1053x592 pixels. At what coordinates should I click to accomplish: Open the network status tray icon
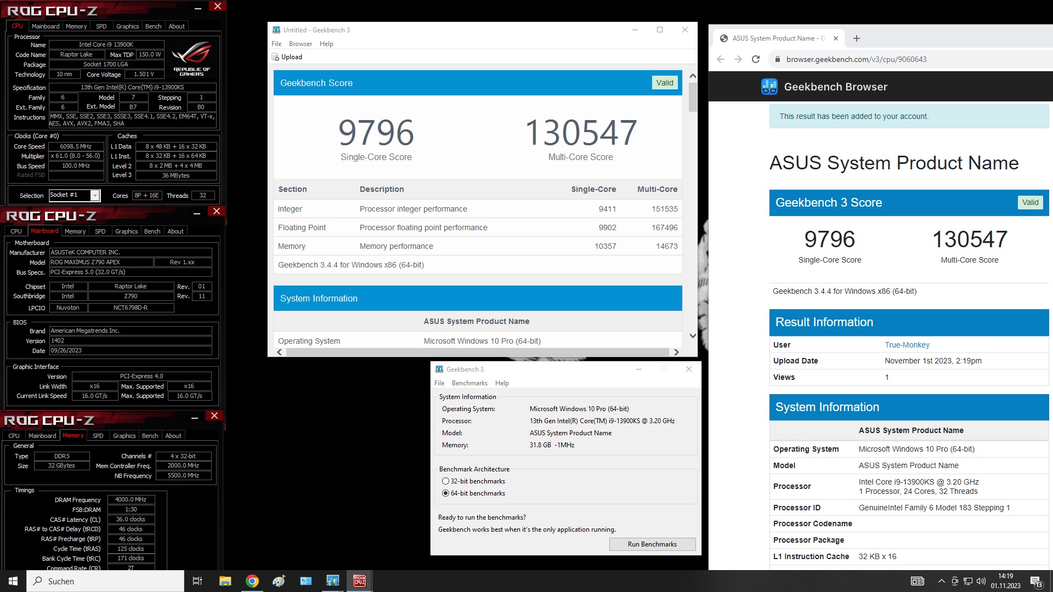tap(968, 581)
